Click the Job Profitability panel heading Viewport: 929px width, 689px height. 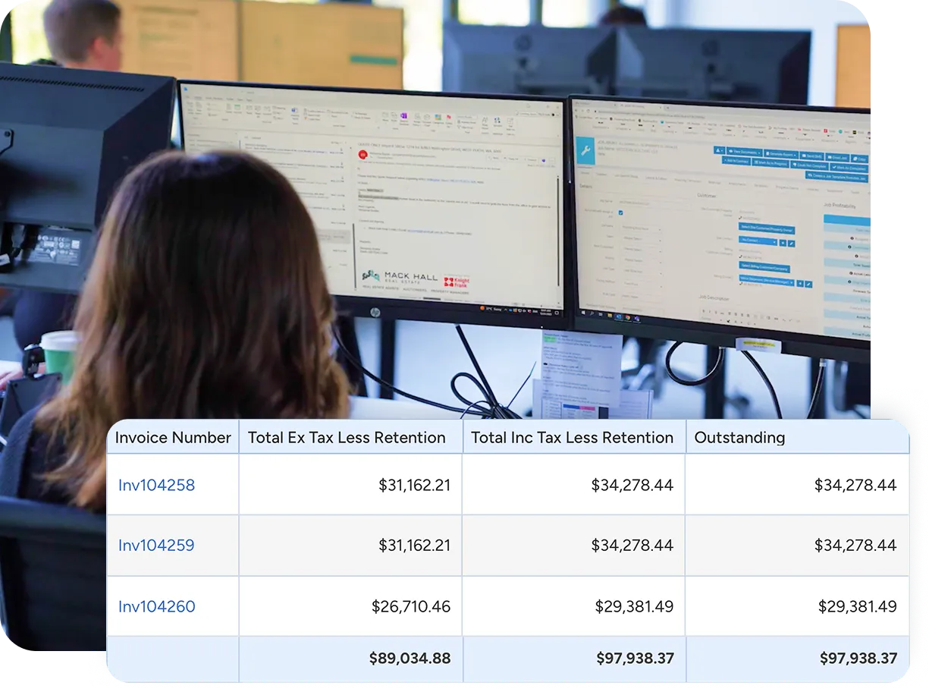pos(840,206)
